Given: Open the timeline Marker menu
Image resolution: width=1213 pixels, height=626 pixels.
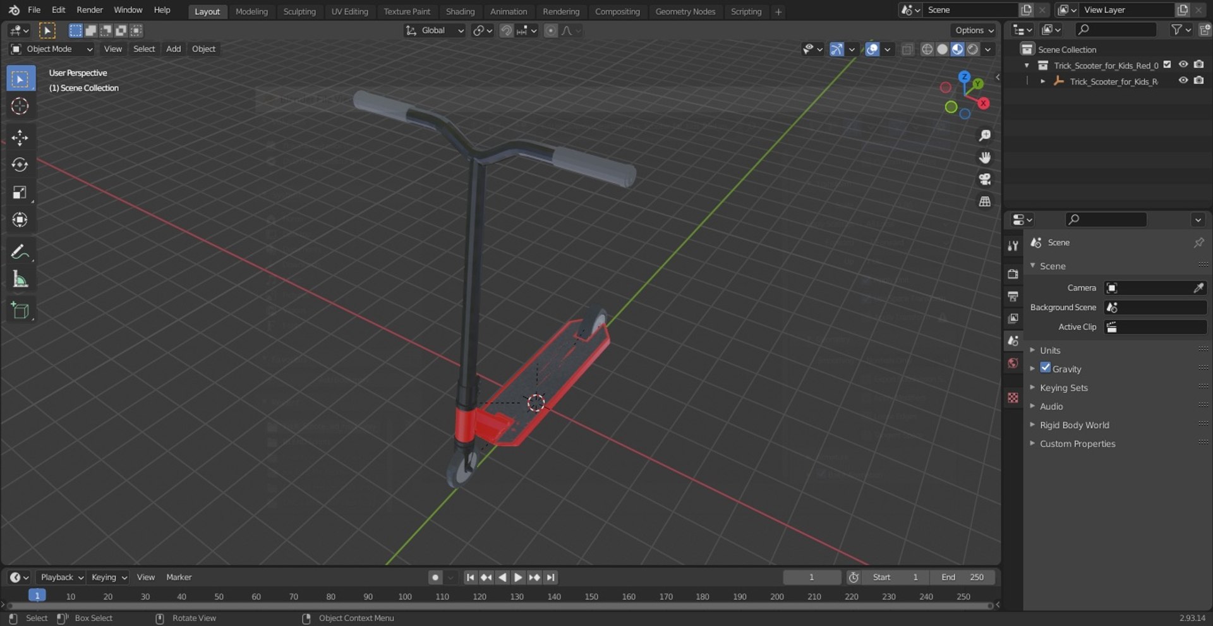Looking at the screenshot, I should [x=179, y=577].
